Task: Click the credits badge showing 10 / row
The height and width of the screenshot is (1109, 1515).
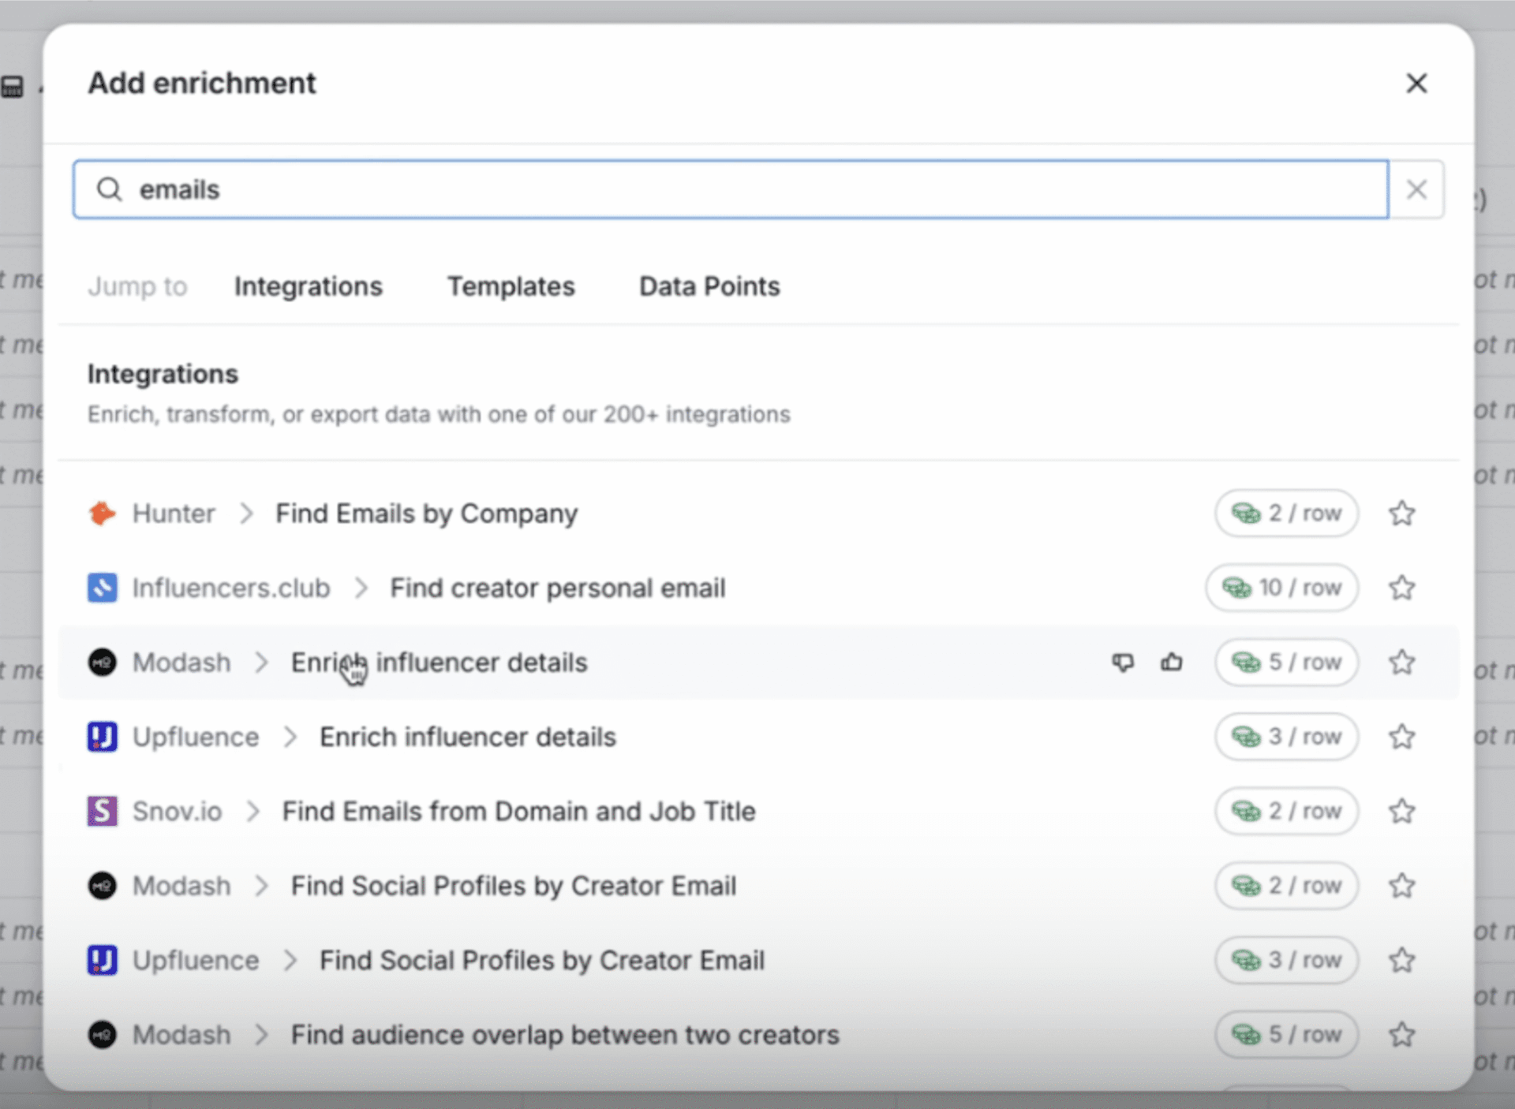Action: tap(1281, 588)
